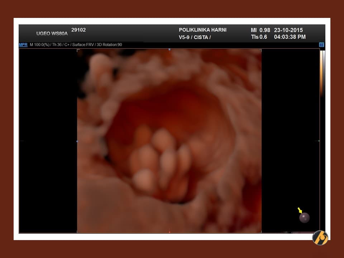Viewport: 344px width, 258px height.
Task: Click the yellow light direction arrow
Action: coord(300,210)
